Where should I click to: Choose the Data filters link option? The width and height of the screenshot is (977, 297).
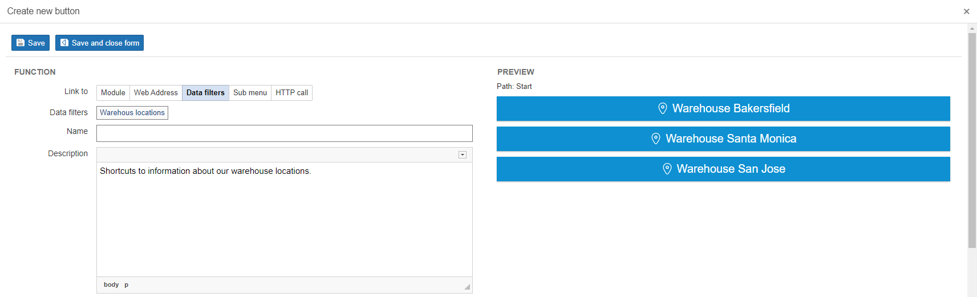coord(205,93)
